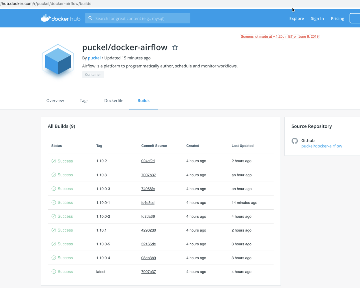Click the GitHub octocat icon
The height and width of the screenshot is (288, 360).
pyautogui.click(x=294, y=141)
